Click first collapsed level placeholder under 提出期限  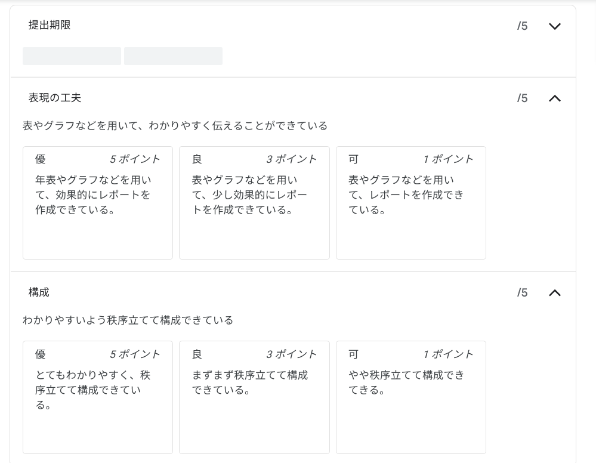[x=72, y=56]
